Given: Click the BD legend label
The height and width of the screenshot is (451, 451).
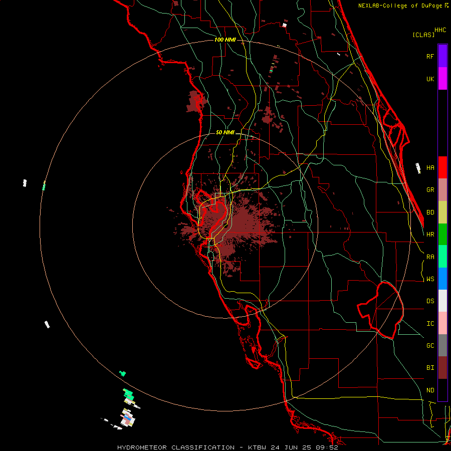Looking at the screenshot, I should point(430,212).
